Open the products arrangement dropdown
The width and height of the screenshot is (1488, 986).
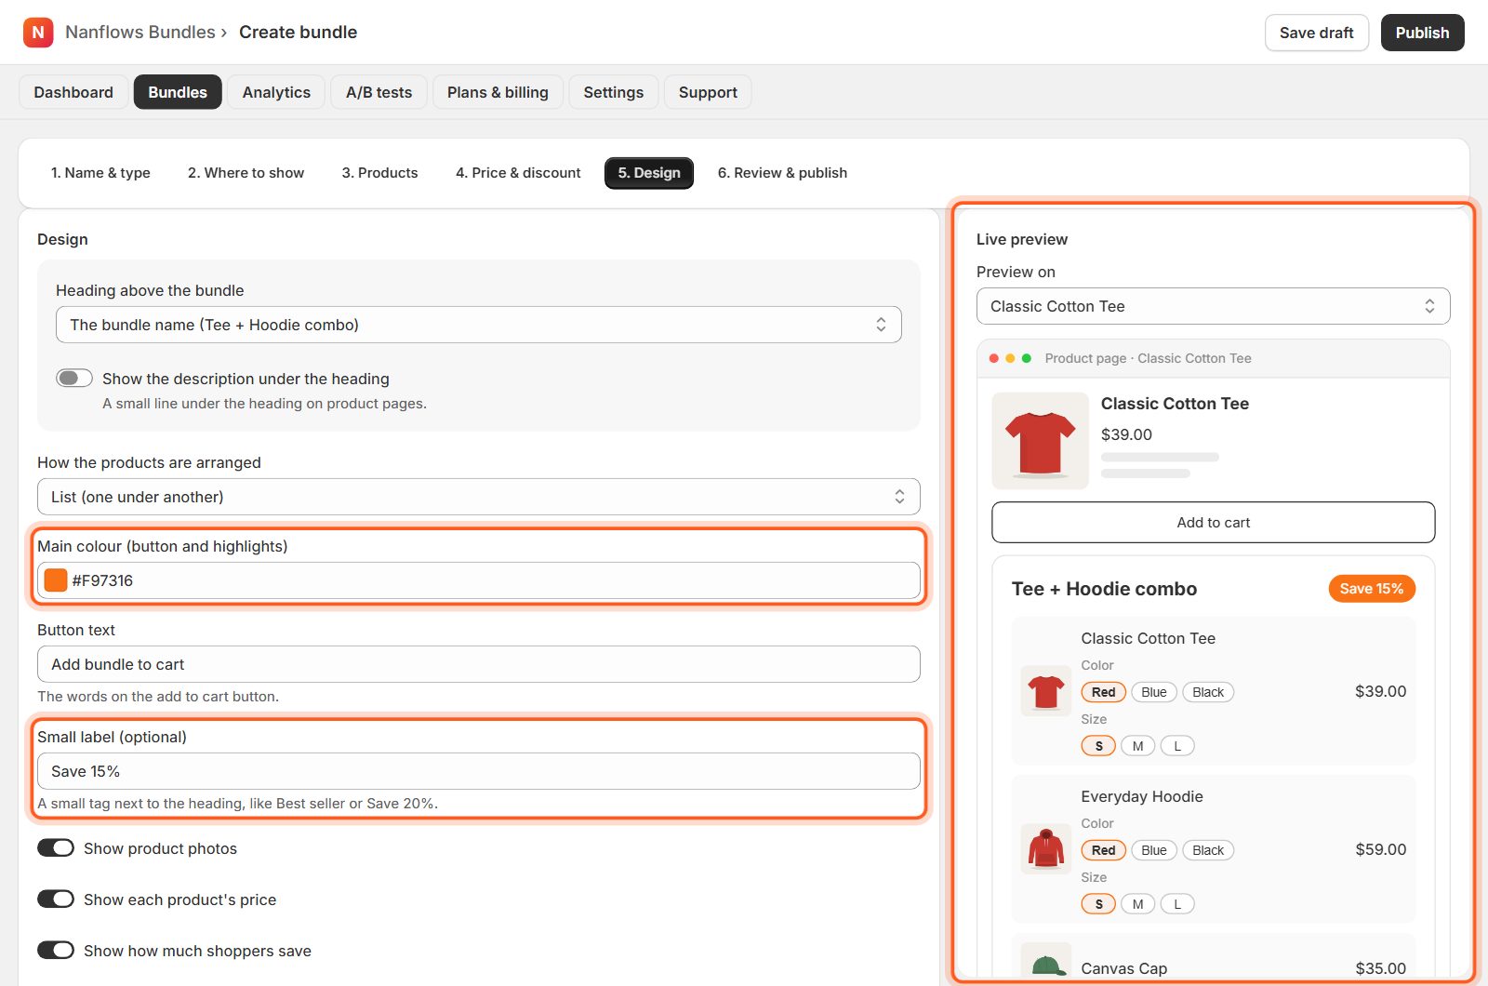(x=479, y=497)
